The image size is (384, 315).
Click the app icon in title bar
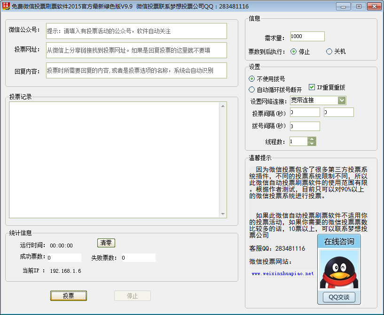[x=6, y=6]
